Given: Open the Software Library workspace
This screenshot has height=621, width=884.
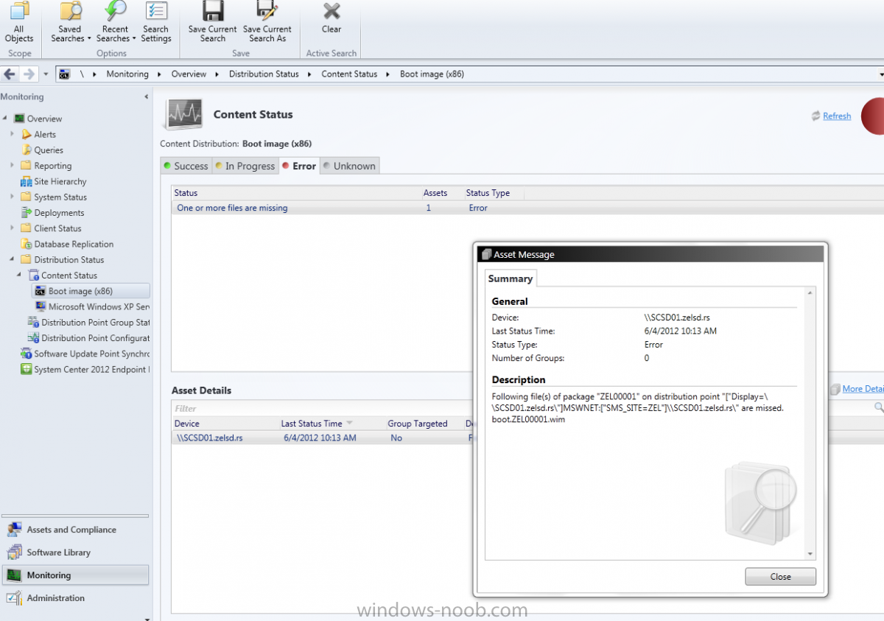Looking at the screenshot, I should coord(75,552).
